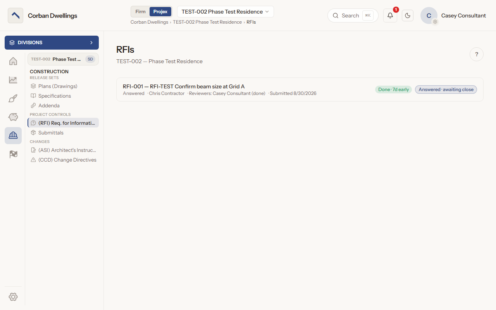Click Corban Dwellings breadcrumb link
The image size is (496, 310).
pos(149,22)
